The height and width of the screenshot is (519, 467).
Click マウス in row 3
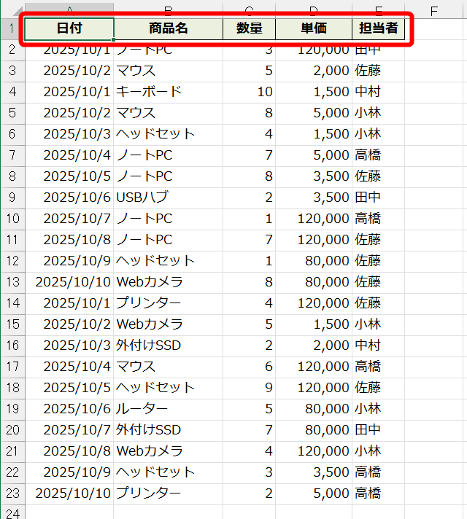(169, 71)
